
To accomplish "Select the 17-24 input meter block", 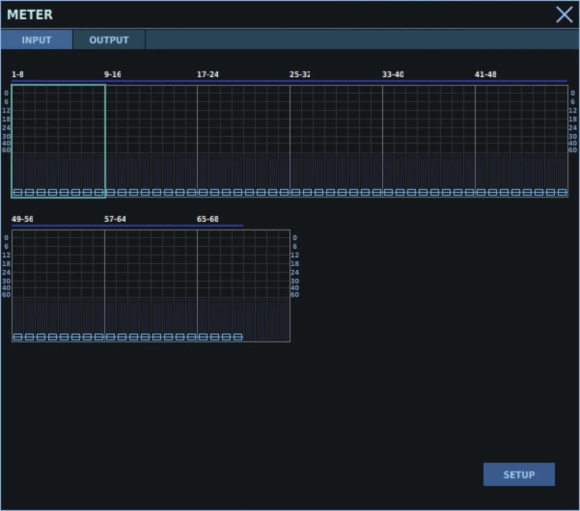I will pos(244,141).
